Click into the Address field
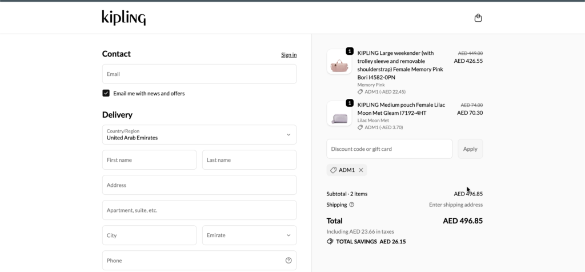Image resolution: width=585 pixels, height=272 pixels. tap(199, 185)
